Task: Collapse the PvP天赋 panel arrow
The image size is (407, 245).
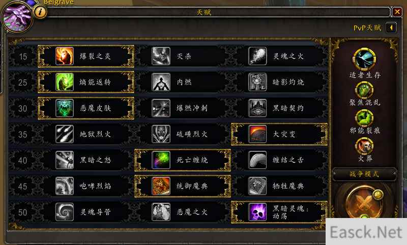Action: coord(391,28)
